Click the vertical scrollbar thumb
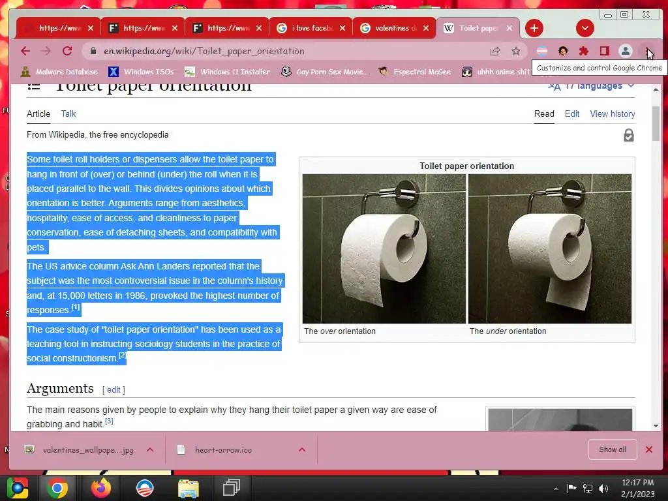The height and width of the screenshot is (501, 668). tap(656, 123)
